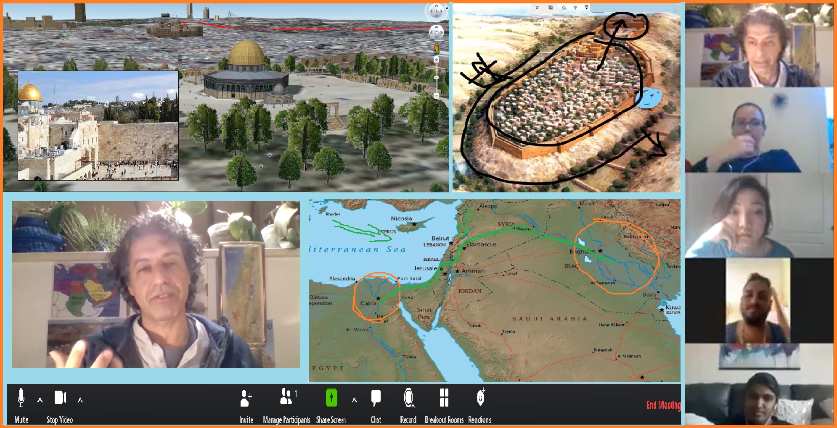Click the Western Wall photo thumbnail
Viewport: 837px width, 428px height.
pyautogui.click(x=98, y=126)
